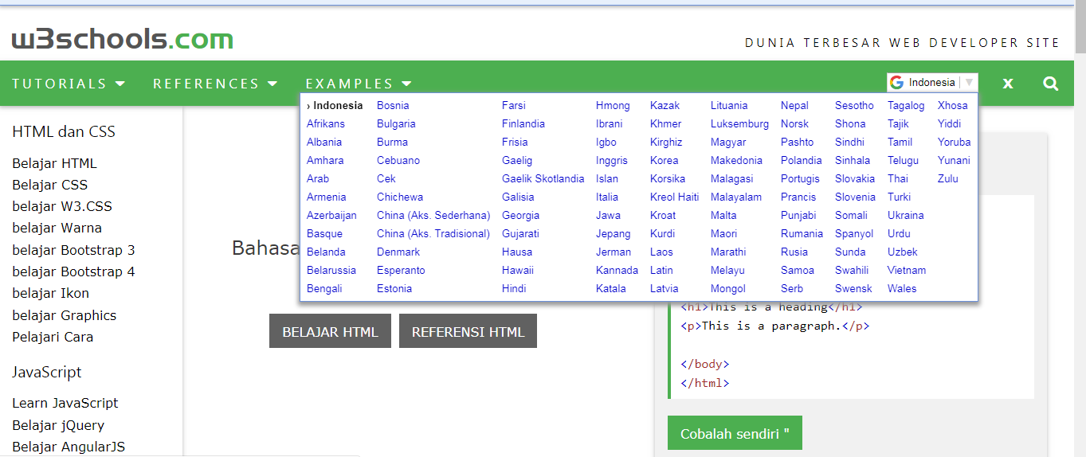Screen dimensions: 1086x457
Task: Click the Cobalah sendiri button
Action: point(735,433)
